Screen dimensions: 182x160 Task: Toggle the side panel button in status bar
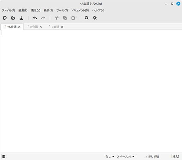pyautogui.click(x=4, y=157)
